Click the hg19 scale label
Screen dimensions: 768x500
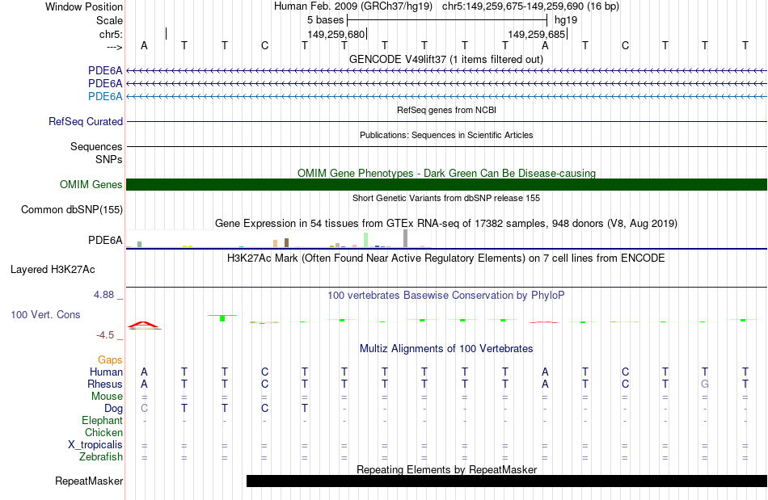tap(566, 20)
